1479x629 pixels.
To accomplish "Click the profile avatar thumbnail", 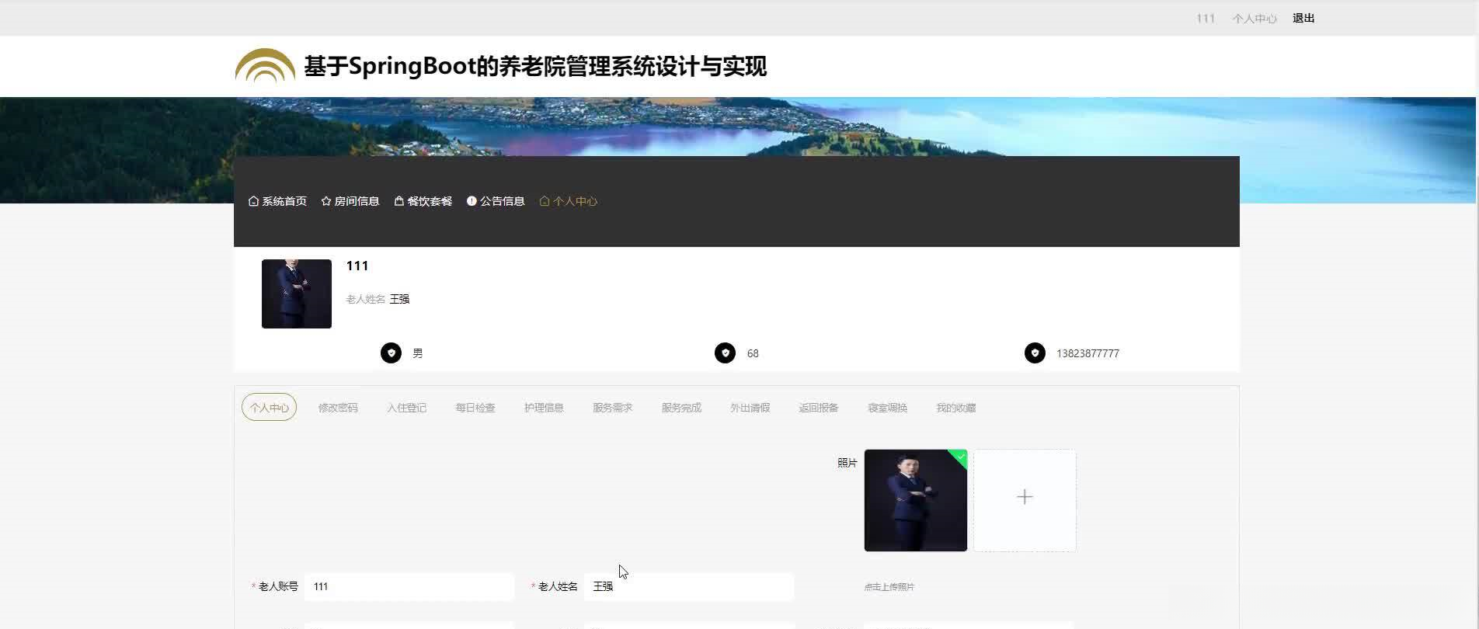I will (x=297, y=294).
